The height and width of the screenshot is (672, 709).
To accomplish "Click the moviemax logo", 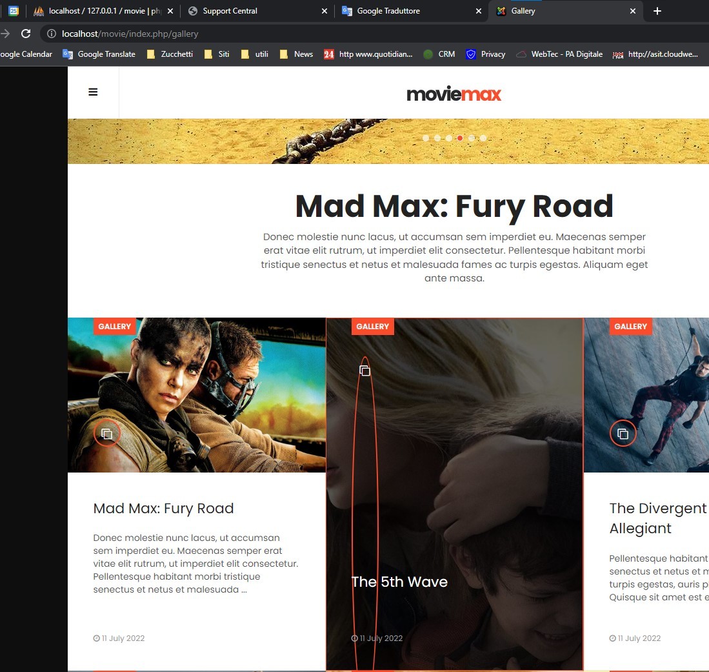I will (x=454, y=94).
